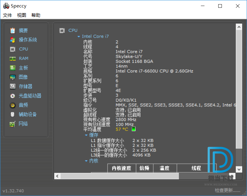Screen dimensions: 247x196
Task: Select the L1 数据缓存大小 label
Action: point(107,140)
